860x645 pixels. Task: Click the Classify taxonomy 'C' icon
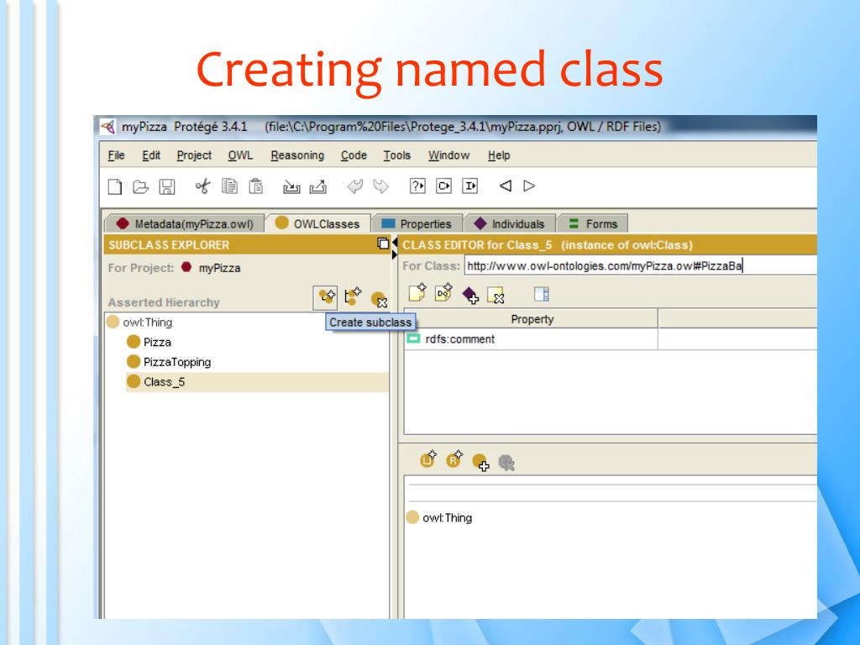click(443, 186)
